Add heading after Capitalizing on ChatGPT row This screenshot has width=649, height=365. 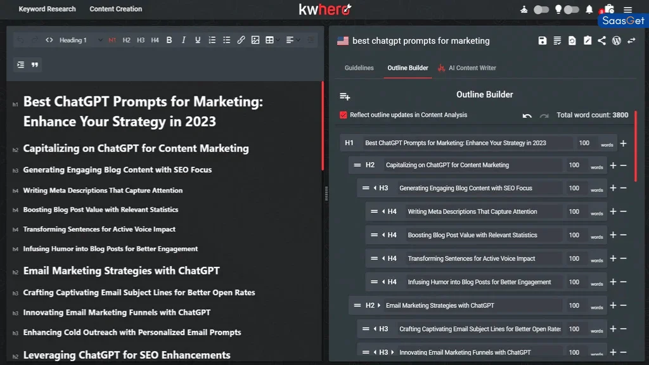point(613,165)
